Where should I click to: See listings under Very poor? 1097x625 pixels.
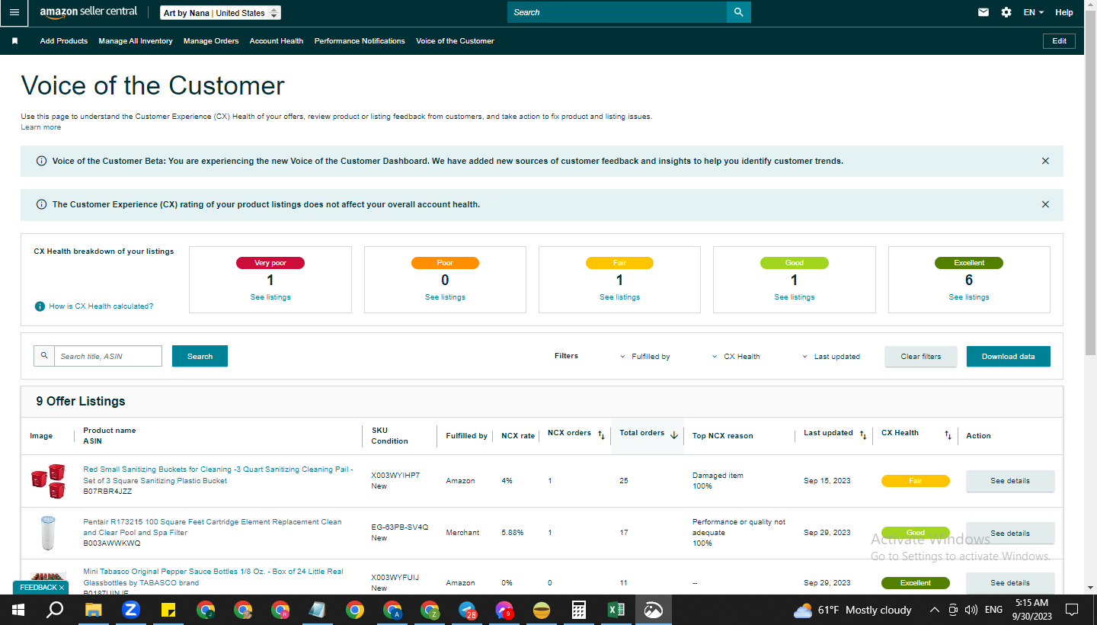[x=270, y=297]
